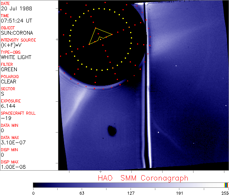229x195 pixels.
Task: Click the 127 tick label under the color bar
Action: (x=131, y=193)
